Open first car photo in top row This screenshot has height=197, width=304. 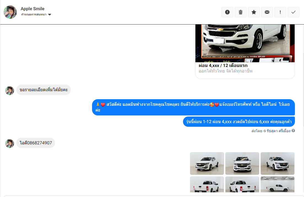pyautogui.click(x=207, y=163)
